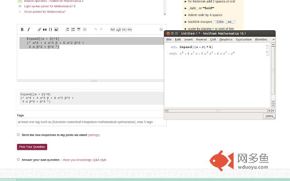Apply blockquote with the quote marks icon
Image resolution: width=290 pixels, height=181 pixels.
point(45,29)
